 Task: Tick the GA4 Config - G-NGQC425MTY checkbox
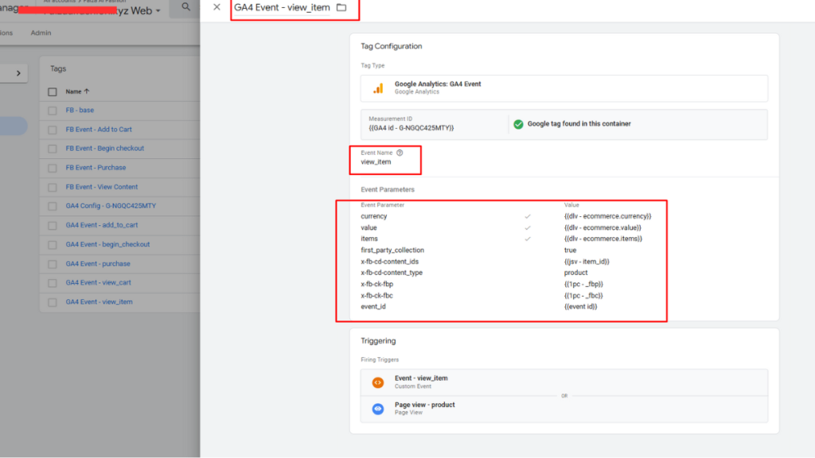click(53, 207)
